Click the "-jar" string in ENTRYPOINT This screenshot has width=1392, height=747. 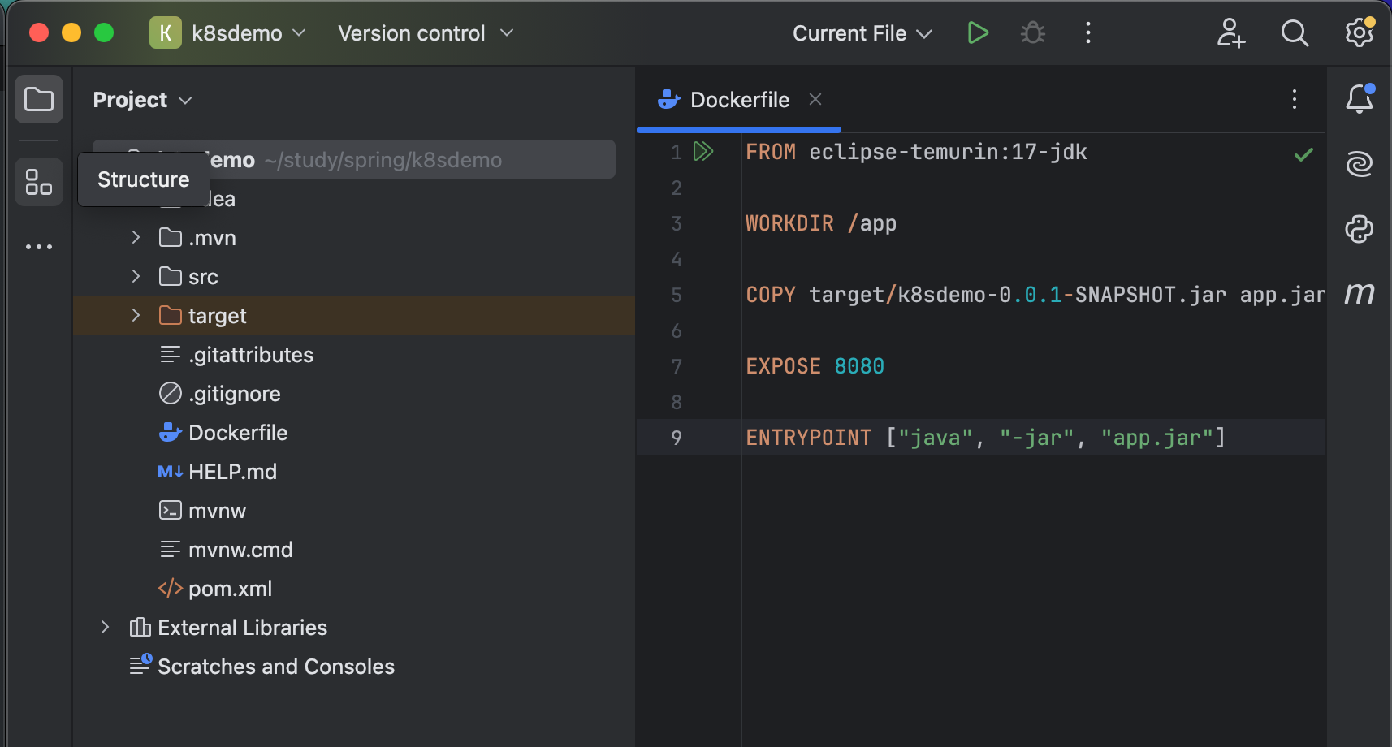(x=1036, y=438)
